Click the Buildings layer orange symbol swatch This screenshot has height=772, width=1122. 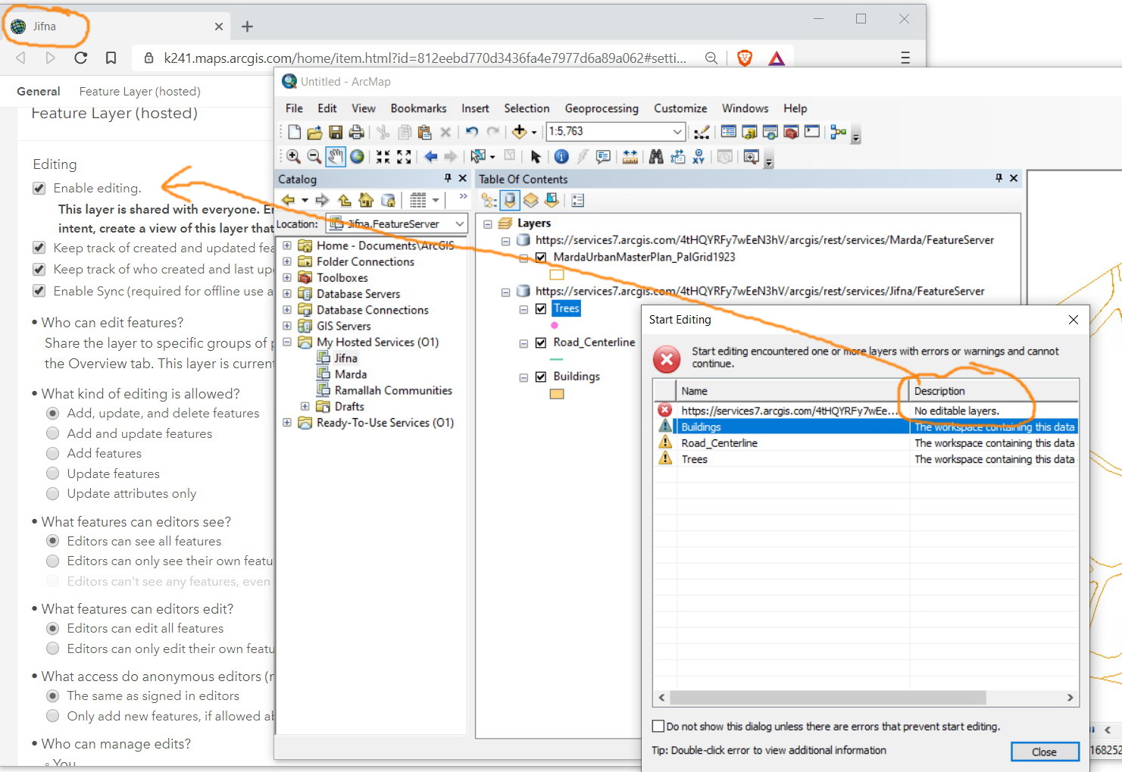(557, 394)
